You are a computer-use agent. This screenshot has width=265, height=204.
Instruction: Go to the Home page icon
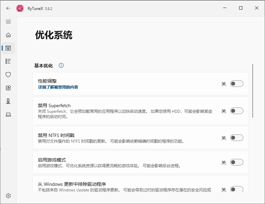pyautogui.click(x=8, y=35)
